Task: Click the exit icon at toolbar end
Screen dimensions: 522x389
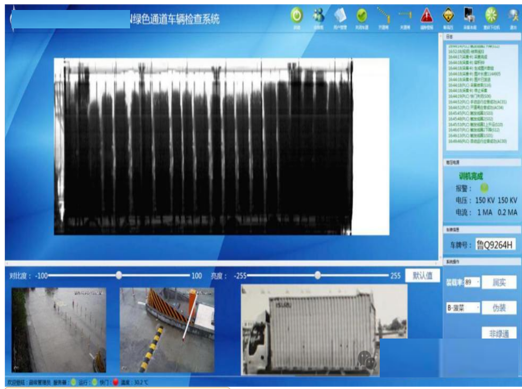Action: coord(513,16)
